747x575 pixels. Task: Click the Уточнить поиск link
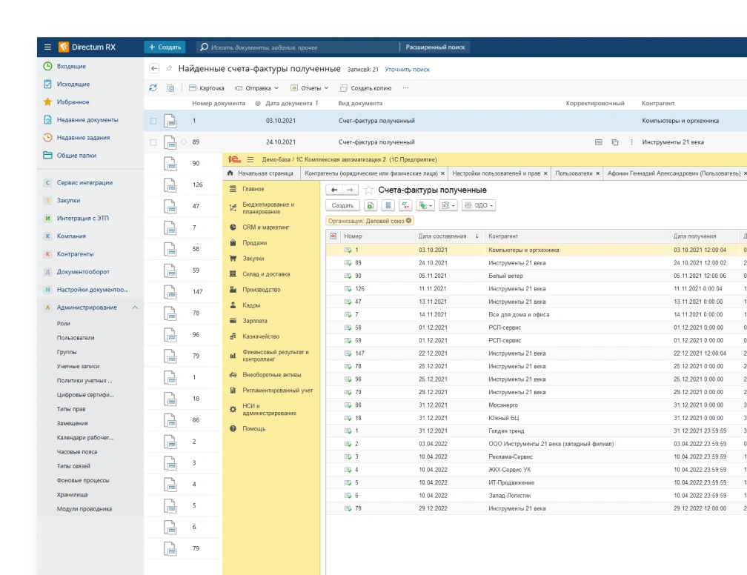click(407, 70)
